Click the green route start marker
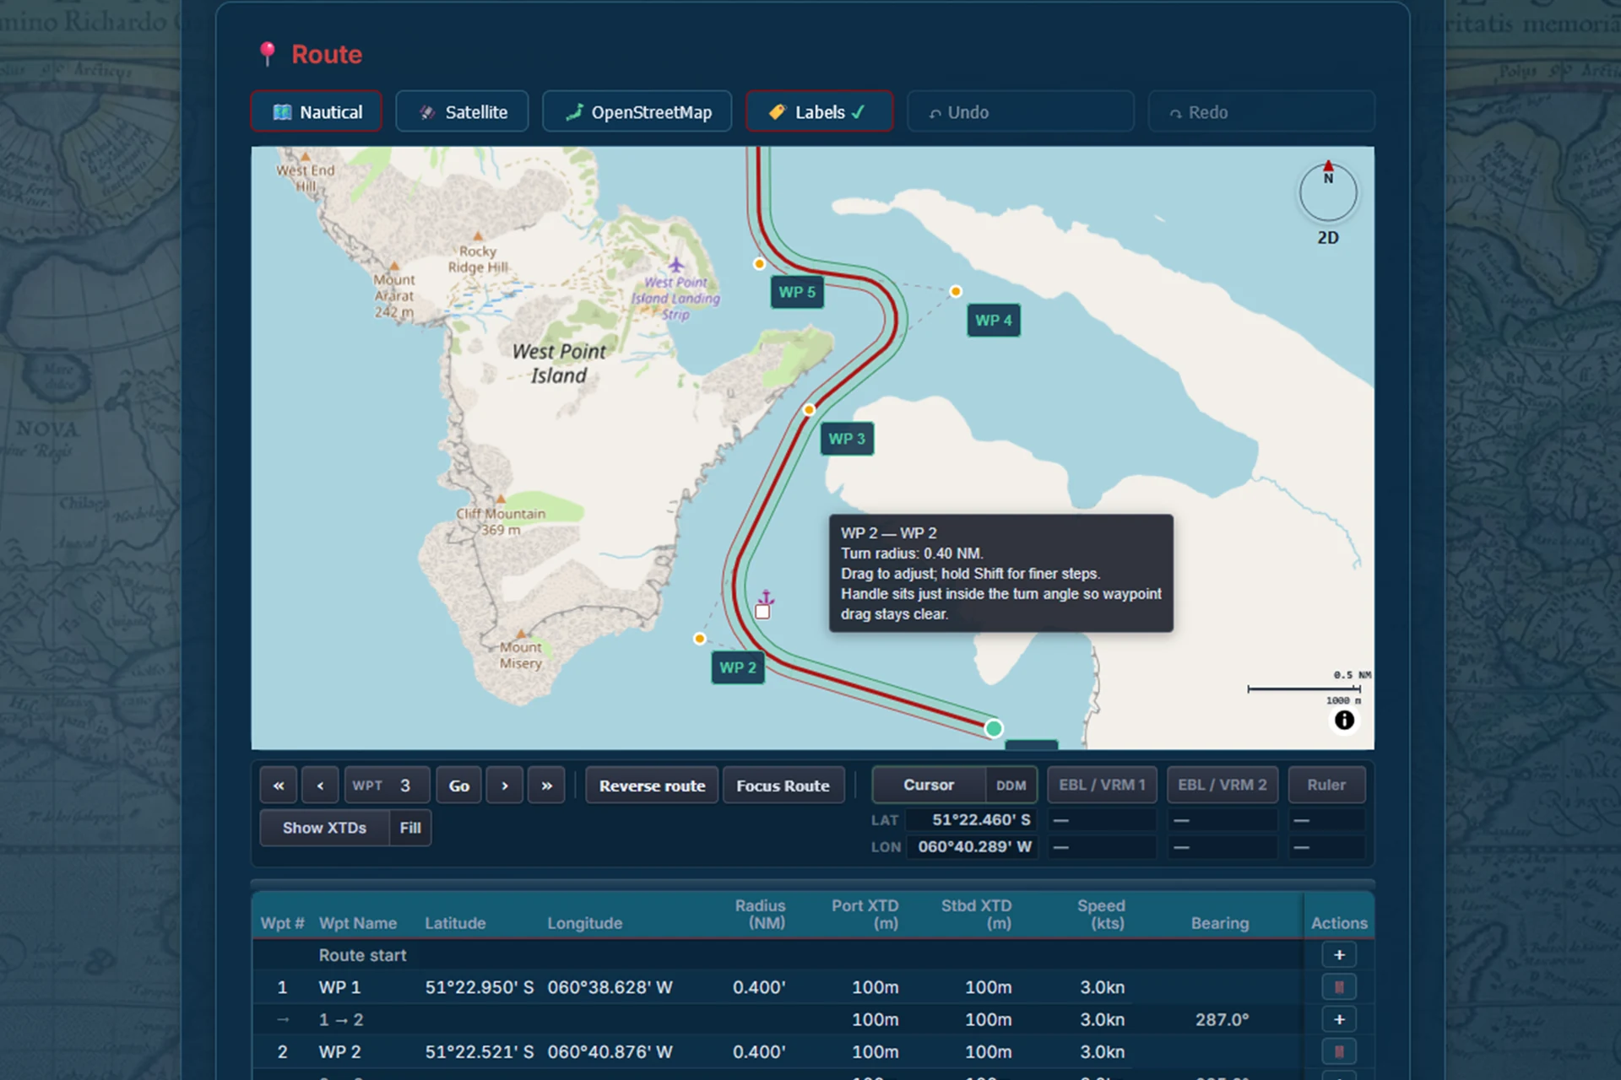This screenshot has height=1080, width=1621. 994,728
